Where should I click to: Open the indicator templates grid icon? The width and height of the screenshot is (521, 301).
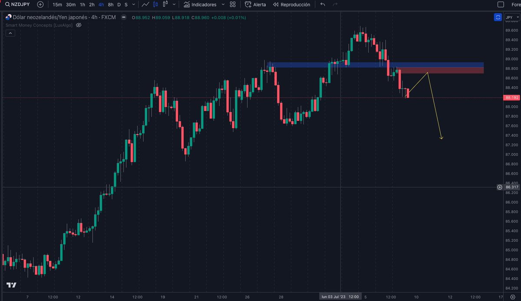point(233,4)
